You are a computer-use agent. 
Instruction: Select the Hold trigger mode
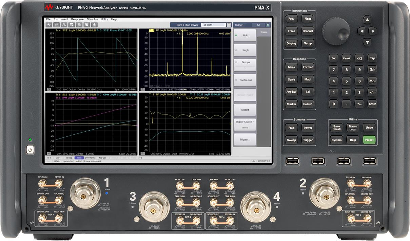click(245, 35)
